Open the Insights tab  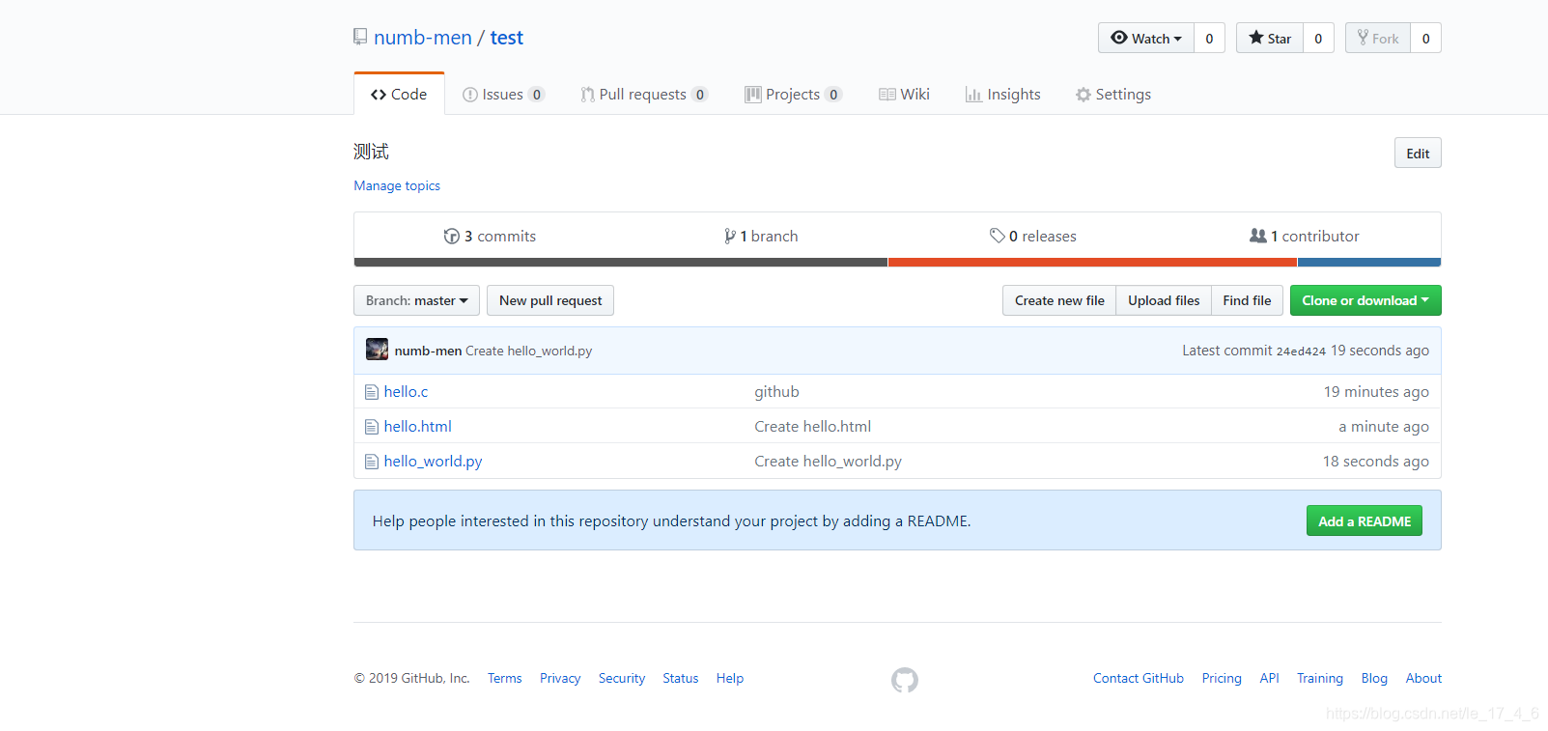pos(1002,94)
